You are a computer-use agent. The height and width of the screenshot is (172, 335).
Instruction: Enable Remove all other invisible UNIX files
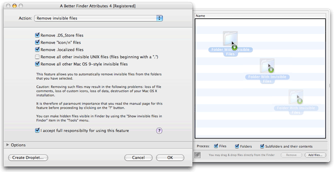tap(38, 57)
